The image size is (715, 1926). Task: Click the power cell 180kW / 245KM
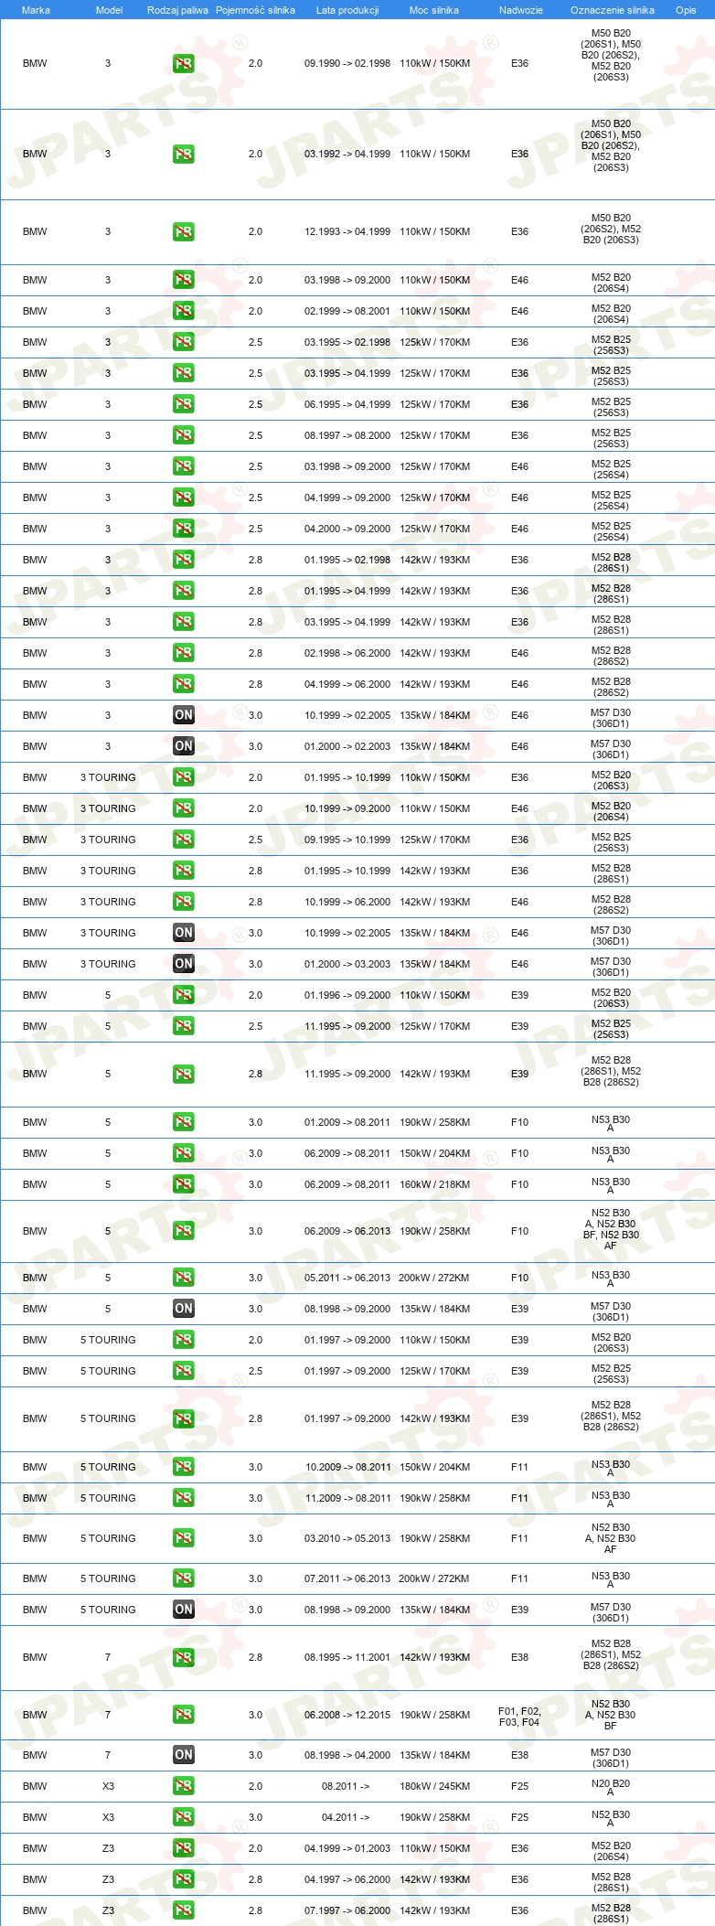(x=434, y=1787)
